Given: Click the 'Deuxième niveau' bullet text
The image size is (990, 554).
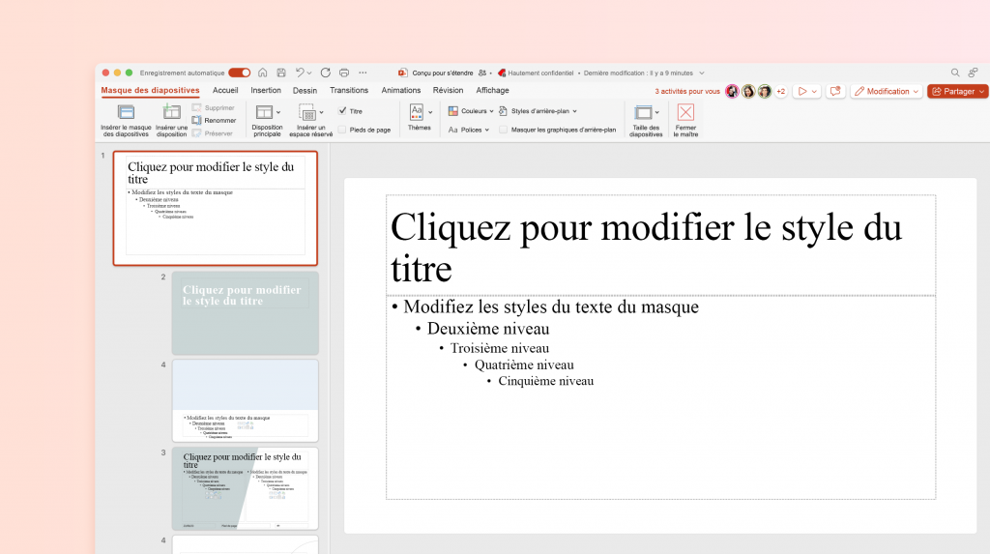Looking at the screenshot, I should 488,329.
